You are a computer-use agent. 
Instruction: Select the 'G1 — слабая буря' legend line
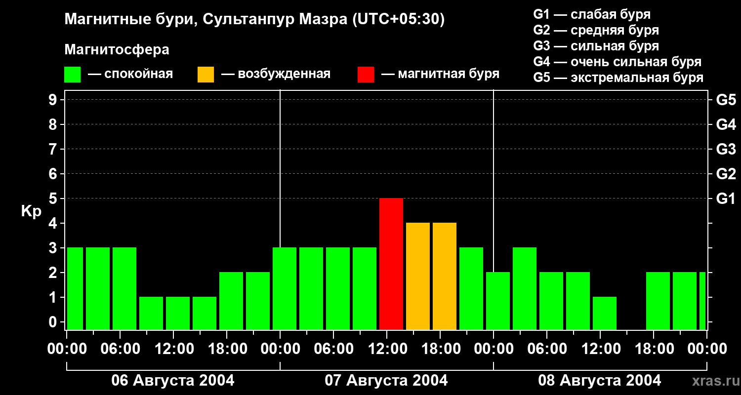(x=592, y=14)
